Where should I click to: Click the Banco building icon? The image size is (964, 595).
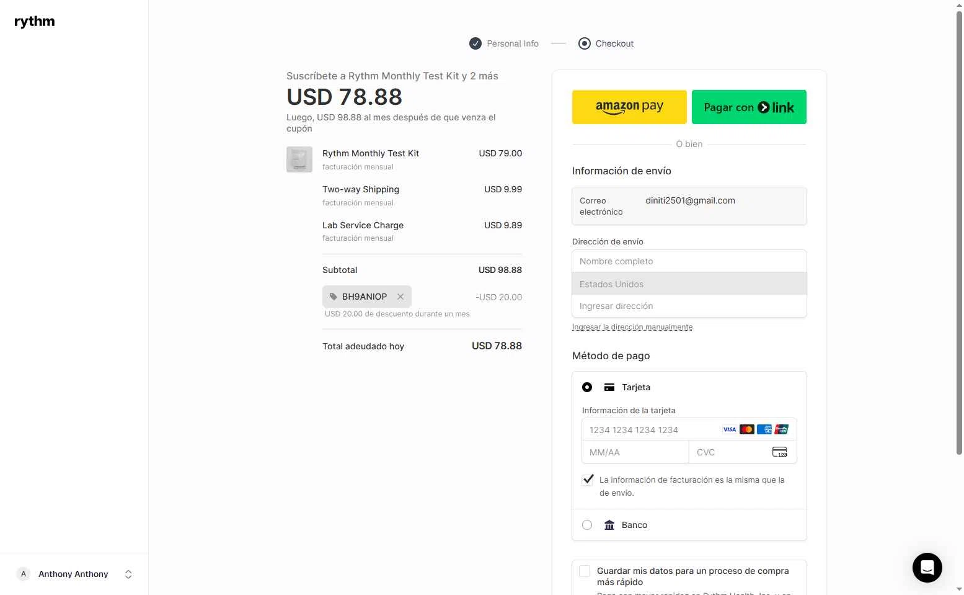(x=609, y=525)
